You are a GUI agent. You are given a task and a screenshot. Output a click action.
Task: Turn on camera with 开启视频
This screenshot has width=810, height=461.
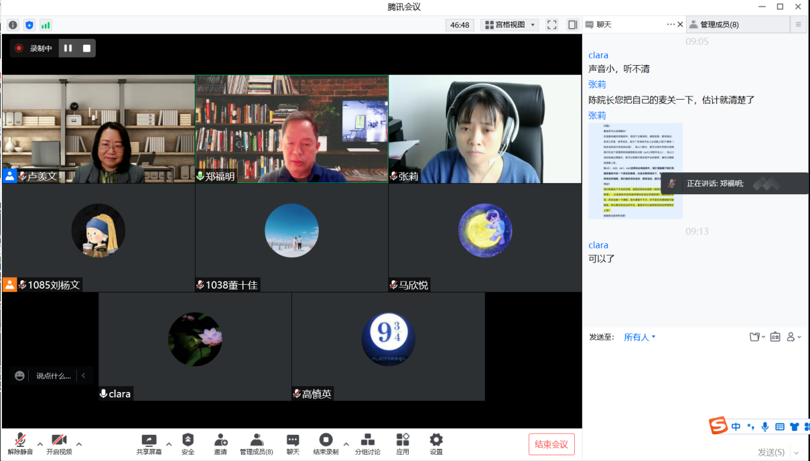[59, 440]
